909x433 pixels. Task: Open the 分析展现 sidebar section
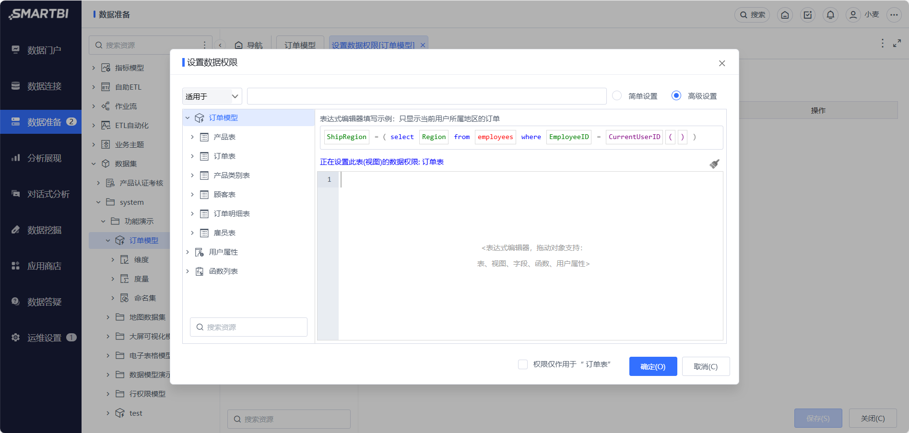point(41,158)
